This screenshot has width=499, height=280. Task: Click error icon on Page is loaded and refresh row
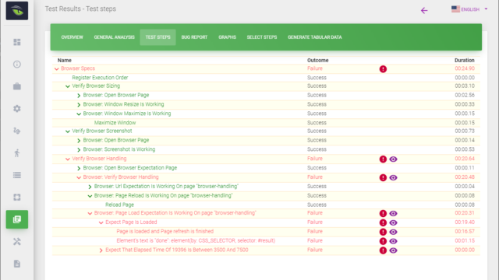[383, 232]
